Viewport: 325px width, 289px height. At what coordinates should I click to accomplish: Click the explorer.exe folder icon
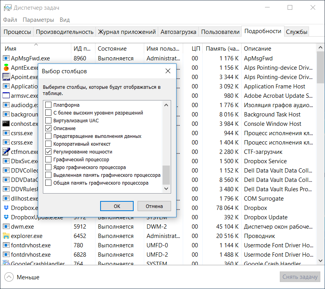[6, 236]
